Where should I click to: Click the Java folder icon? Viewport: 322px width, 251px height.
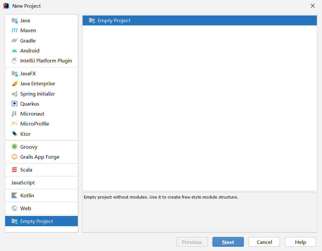click(14, 21)
